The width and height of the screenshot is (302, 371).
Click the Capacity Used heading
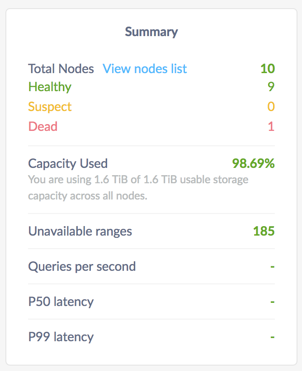68,163
